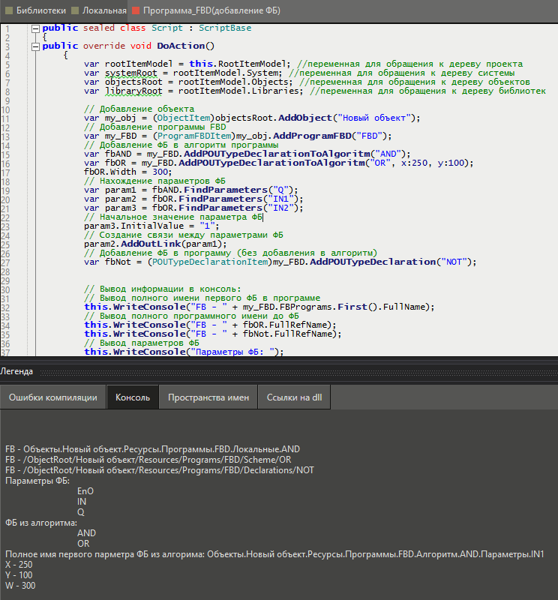Click the Легенда panel header
This screenshot has height=600, width=558.
(16, 370)
